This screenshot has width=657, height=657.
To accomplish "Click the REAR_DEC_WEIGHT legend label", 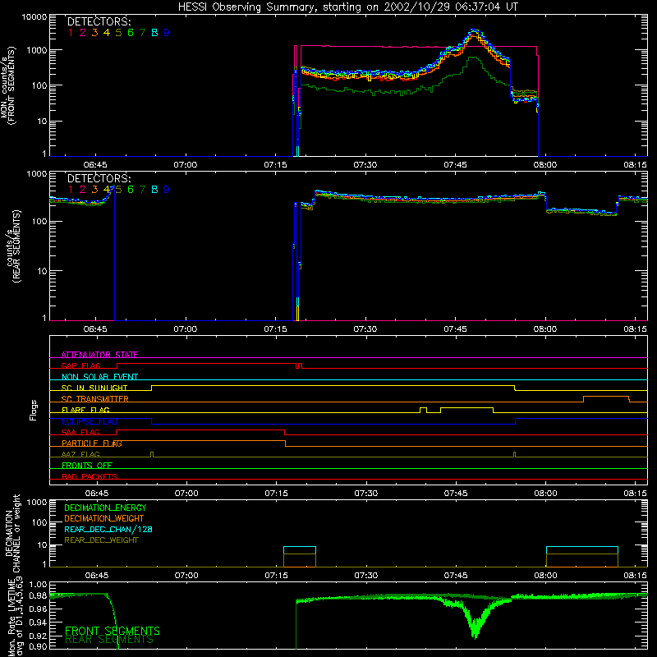I will (101, 540).
